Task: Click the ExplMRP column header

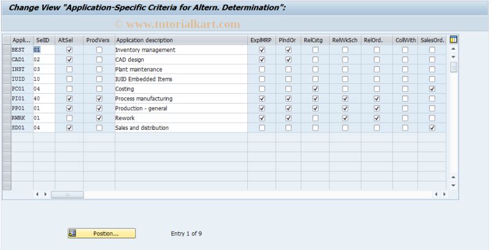Action: click(262, 40)
